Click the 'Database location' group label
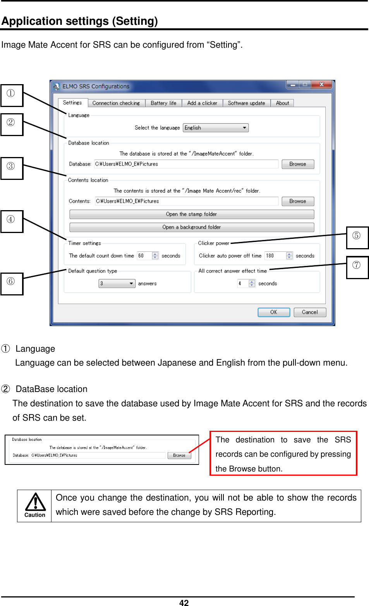The height and width of the screenshot is (606, 369). (x=89, y=143)
